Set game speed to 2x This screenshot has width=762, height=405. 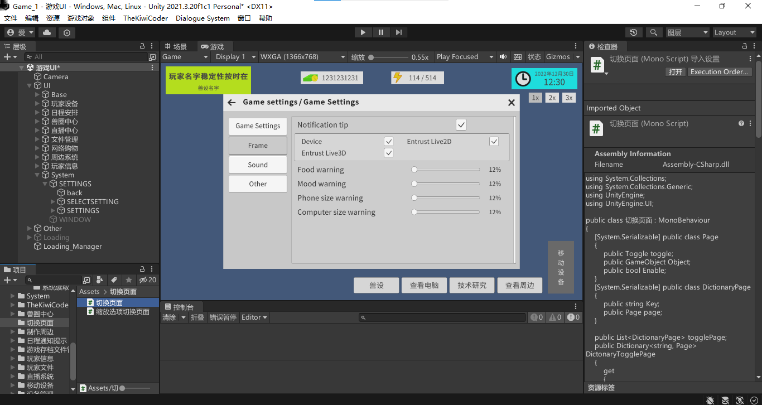click(x=552, y=98)
